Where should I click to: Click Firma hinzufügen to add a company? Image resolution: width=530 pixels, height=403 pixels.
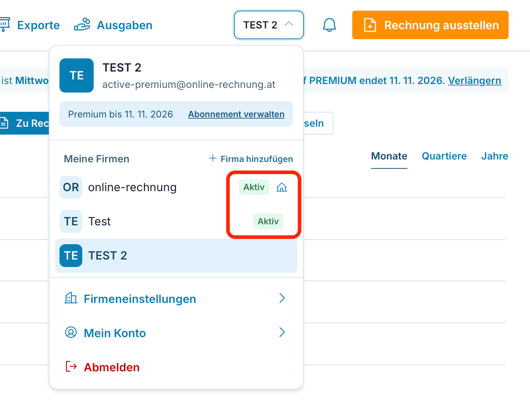click(251, 159)
